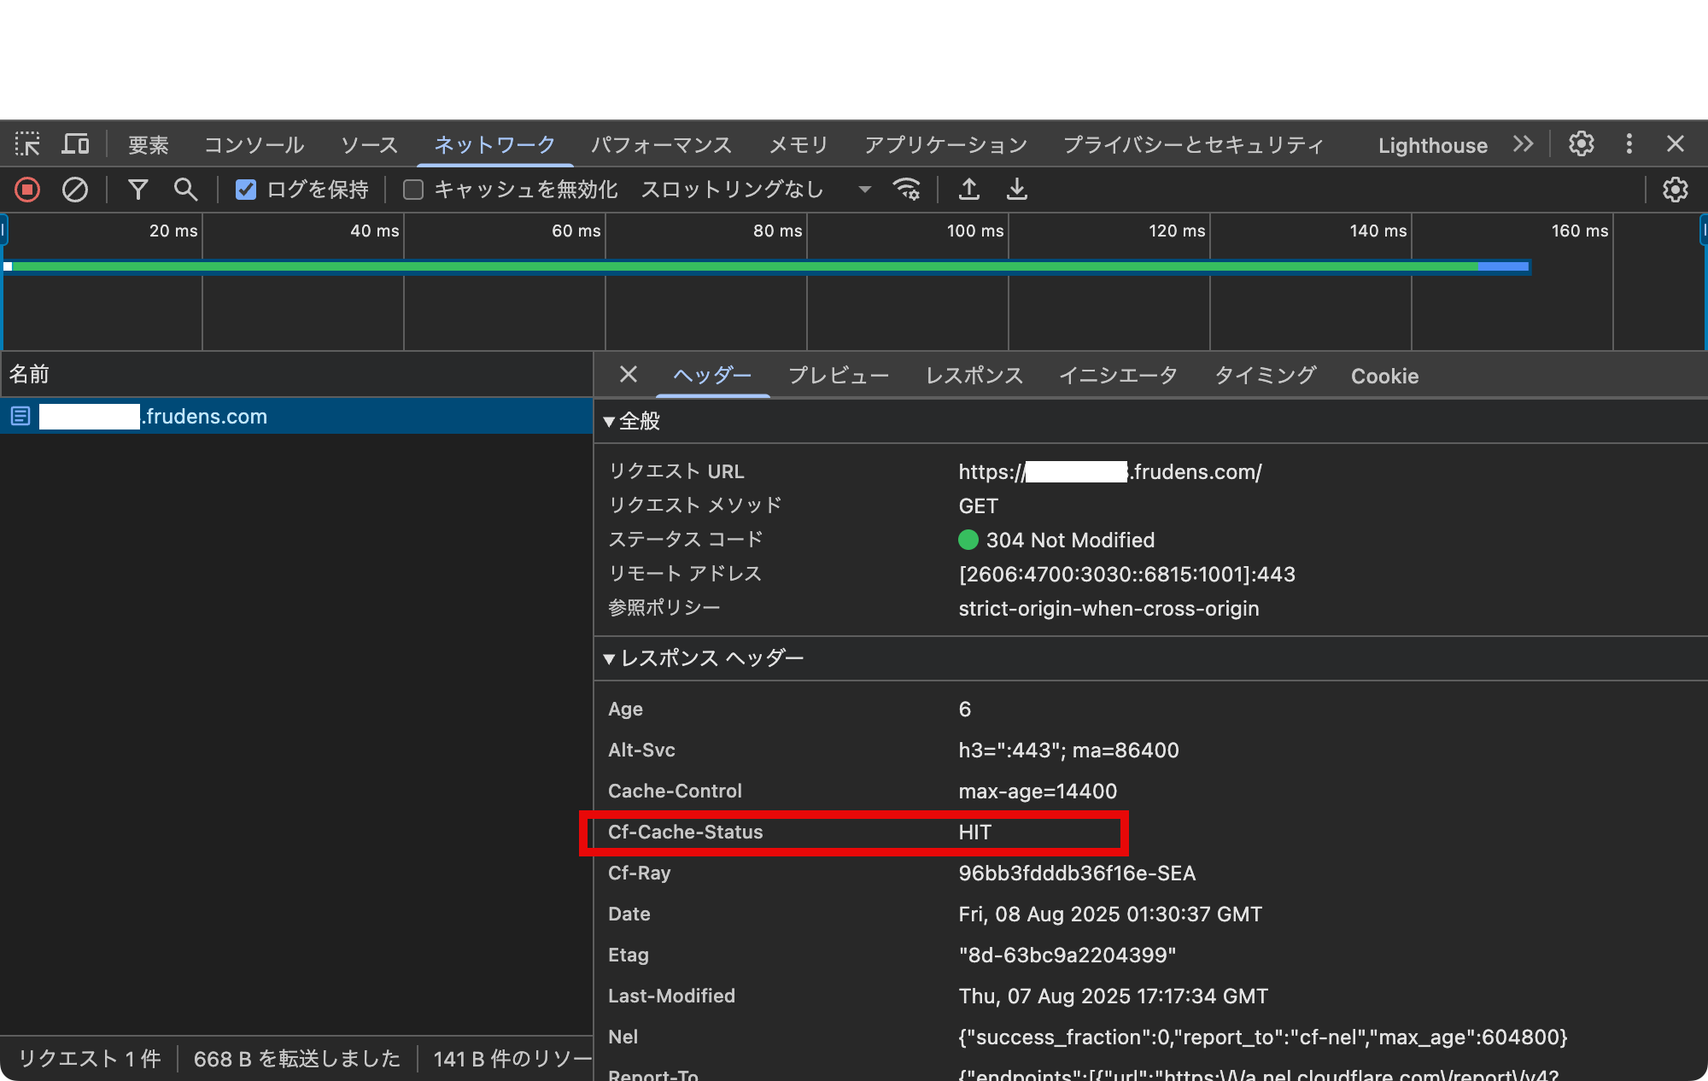Click the Age header value 6
Image resolution: width=1708 pixels, height=1081 pixels.
964,709
